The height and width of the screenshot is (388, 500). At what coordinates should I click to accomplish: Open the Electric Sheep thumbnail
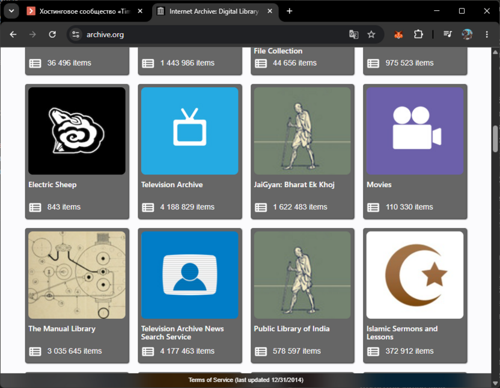click(x=77, y=131)
